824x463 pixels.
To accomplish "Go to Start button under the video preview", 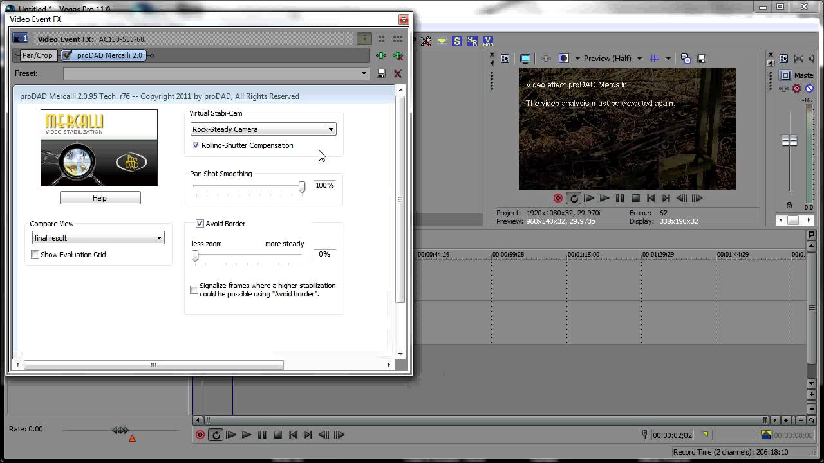I will 651,198.
